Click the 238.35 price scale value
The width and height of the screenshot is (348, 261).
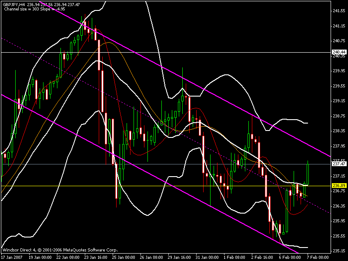(x=339, y=131)
